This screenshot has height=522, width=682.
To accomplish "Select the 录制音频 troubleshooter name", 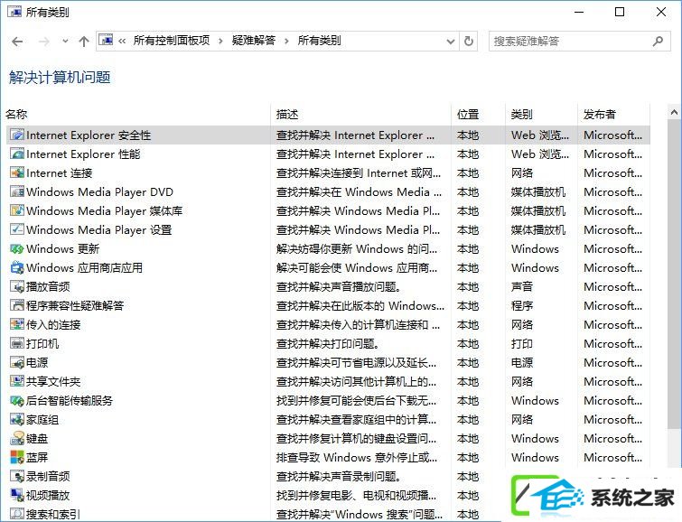I will (48, 476).
